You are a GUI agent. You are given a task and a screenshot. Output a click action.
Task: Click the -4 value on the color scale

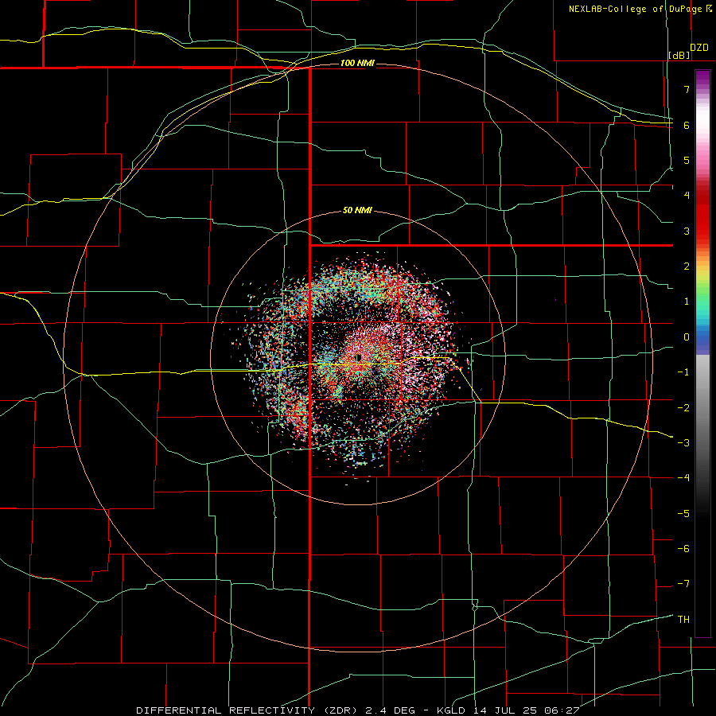[x=683, y=478]
